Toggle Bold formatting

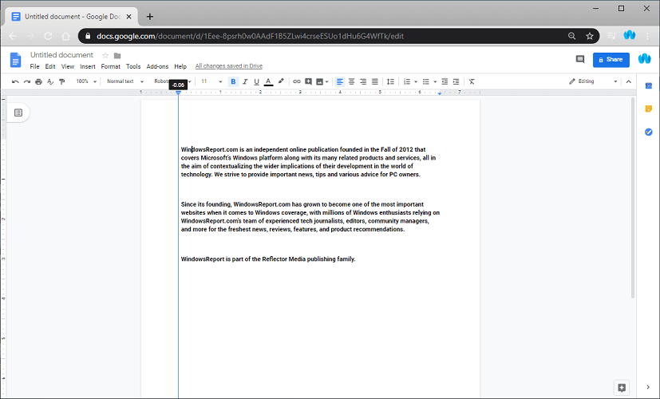(x=233, y=81)
